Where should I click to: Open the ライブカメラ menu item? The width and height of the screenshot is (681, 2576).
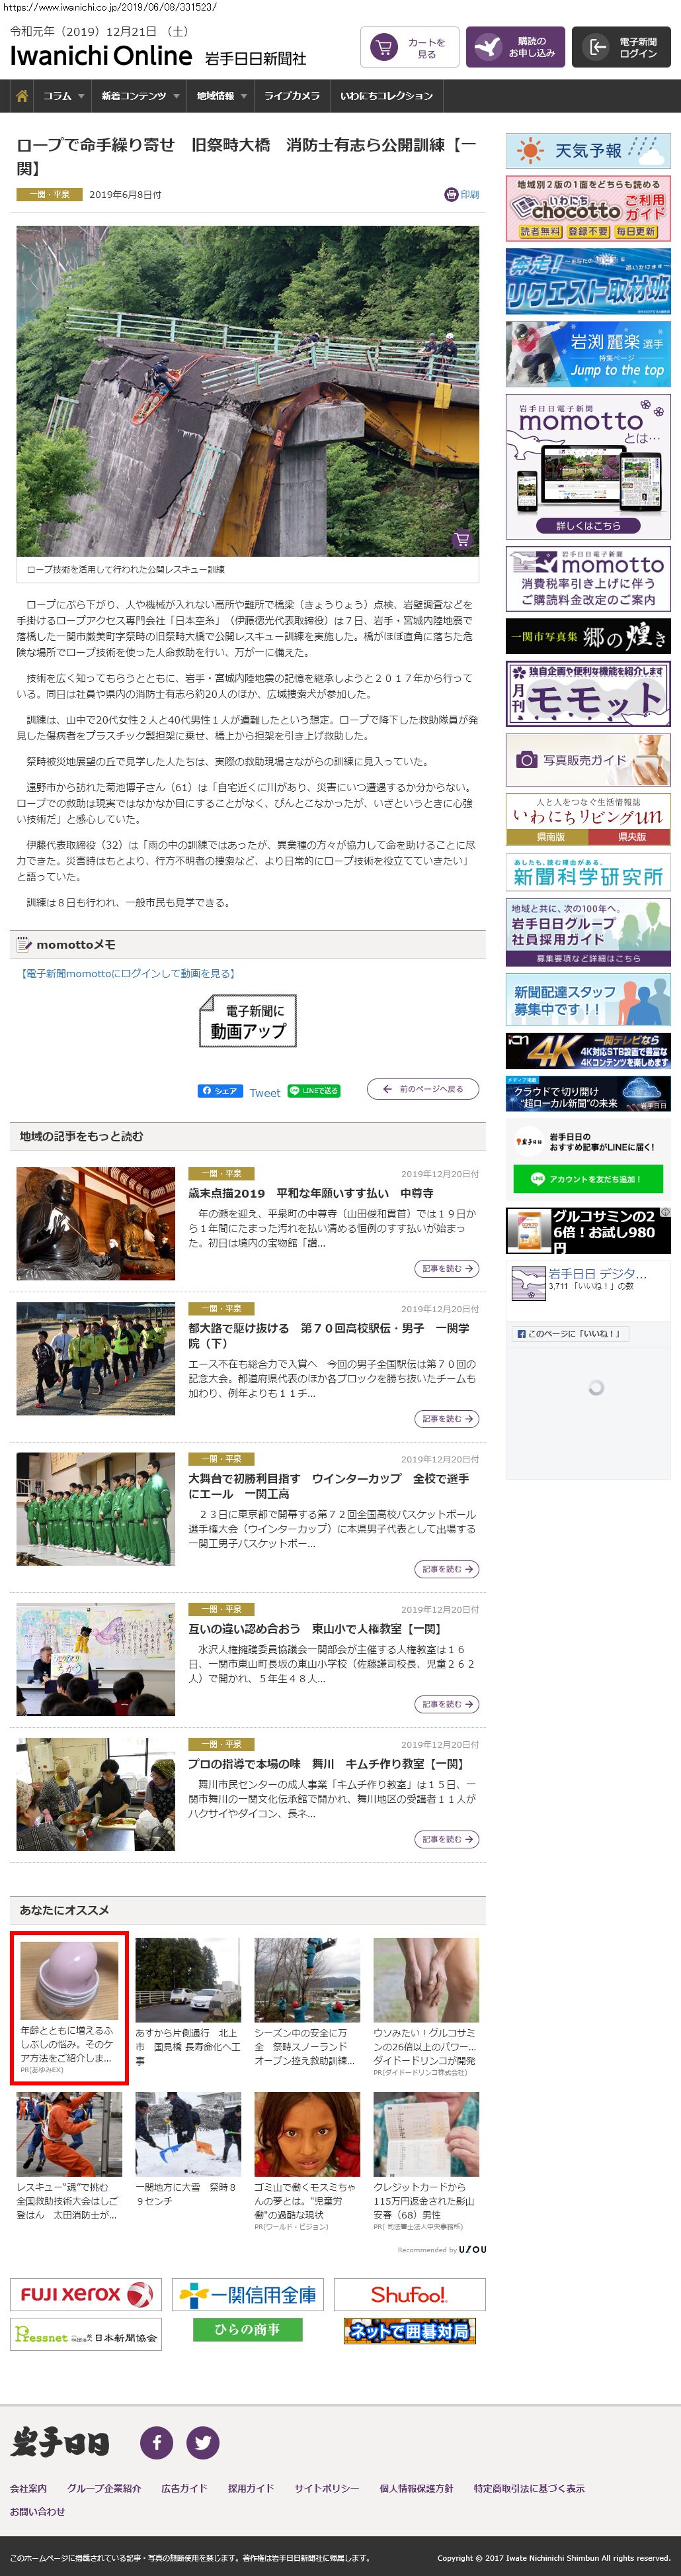coord(292,96)
